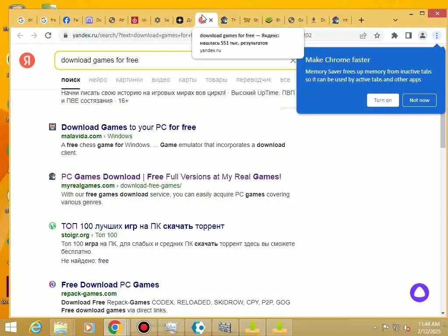Screen dimensions: 448x336
Task: Select the 'товары' search category
Action: (216, 80)
